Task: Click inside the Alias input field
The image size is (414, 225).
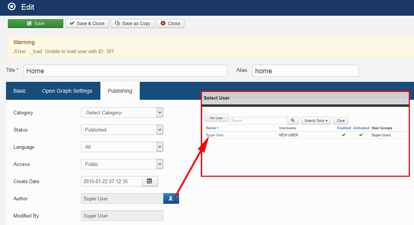Action: [305, 71]
